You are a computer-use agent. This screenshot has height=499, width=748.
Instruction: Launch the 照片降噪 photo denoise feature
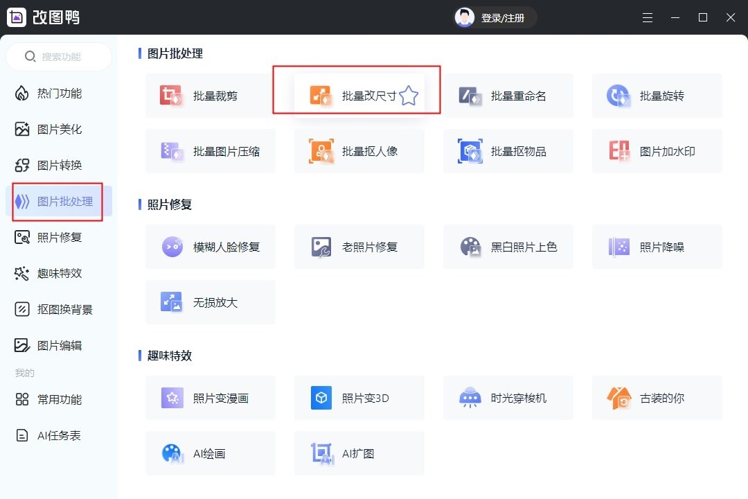click(657, 246)
